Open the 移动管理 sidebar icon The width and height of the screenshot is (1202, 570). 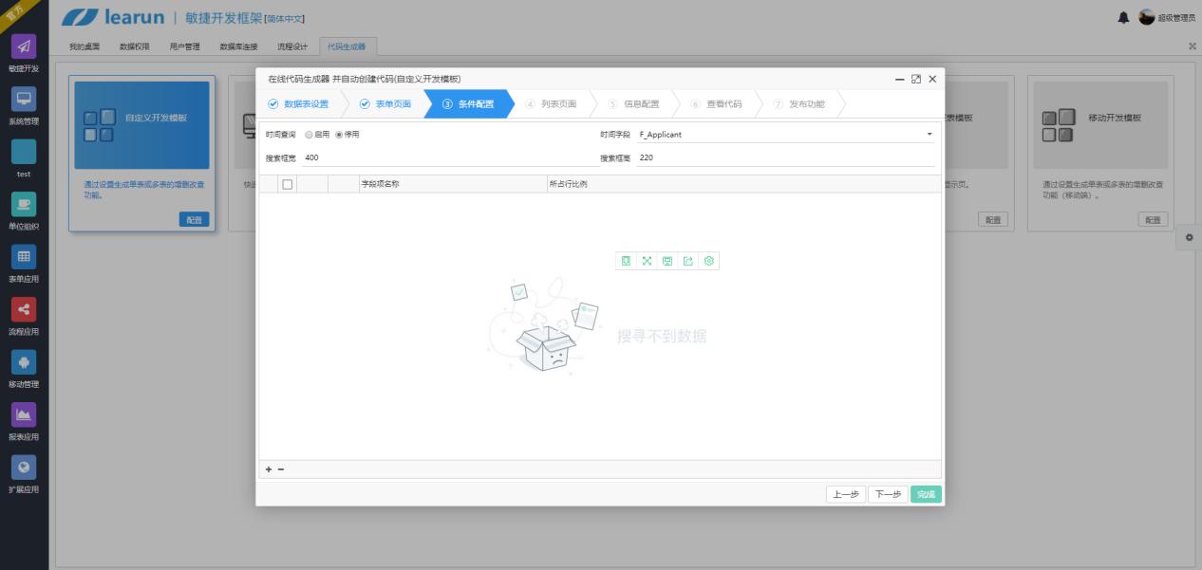click(x=24, y=362)
